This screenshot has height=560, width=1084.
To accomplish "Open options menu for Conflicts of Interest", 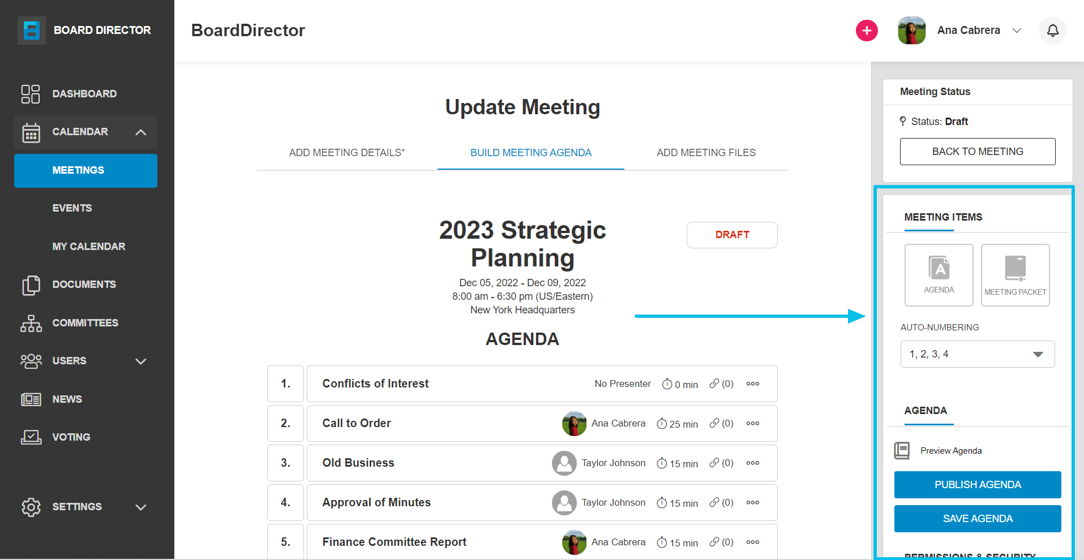I will (x=752, y=384).
